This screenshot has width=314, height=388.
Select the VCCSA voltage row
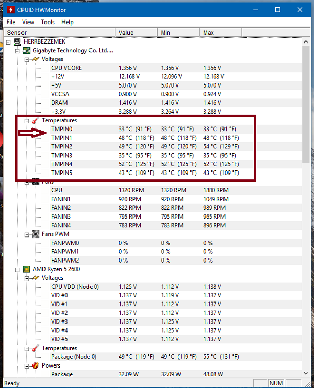coord(175,94)
